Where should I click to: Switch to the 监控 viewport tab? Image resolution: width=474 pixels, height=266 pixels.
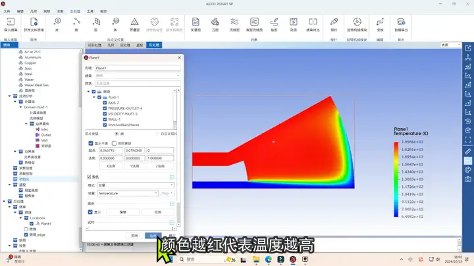pyautogui.click(x=140, y=45)
